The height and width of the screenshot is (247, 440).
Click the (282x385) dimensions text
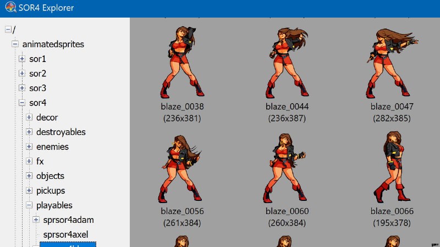pyautogui.click(x=392, y=118)
